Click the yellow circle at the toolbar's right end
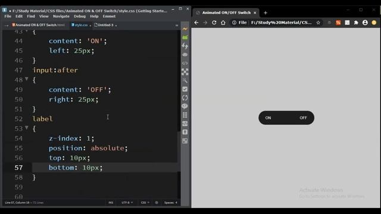 coord(374,23)
